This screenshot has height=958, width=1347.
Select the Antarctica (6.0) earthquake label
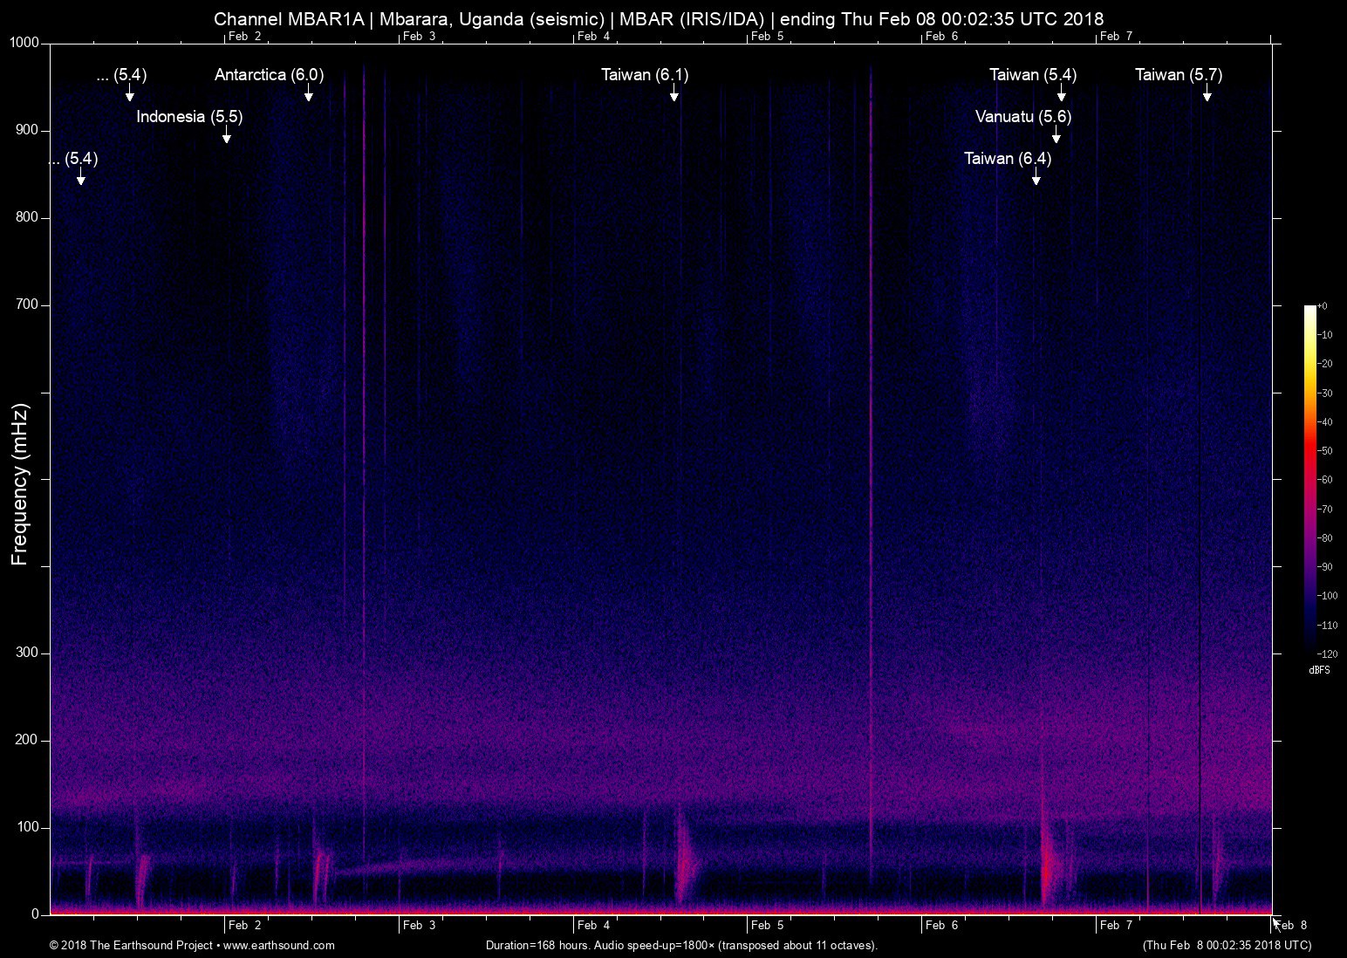click(269, 75)
